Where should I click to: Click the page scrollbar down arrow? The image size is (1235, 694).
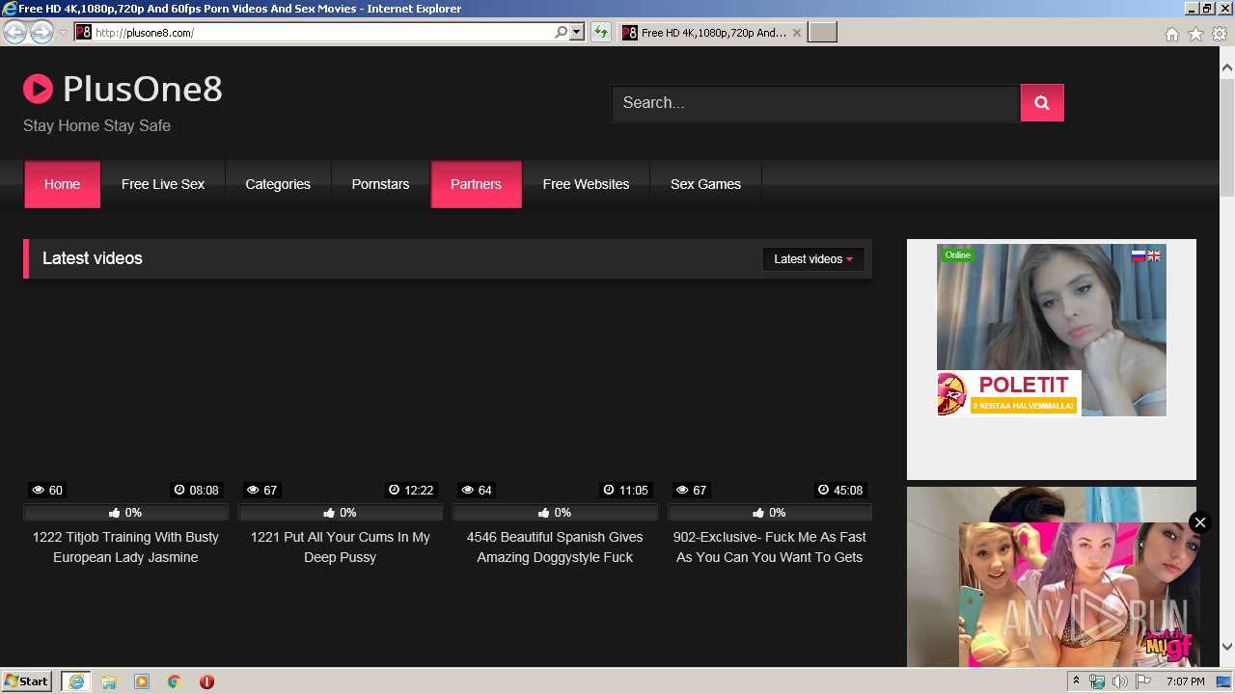click(x=1227, y=647)
